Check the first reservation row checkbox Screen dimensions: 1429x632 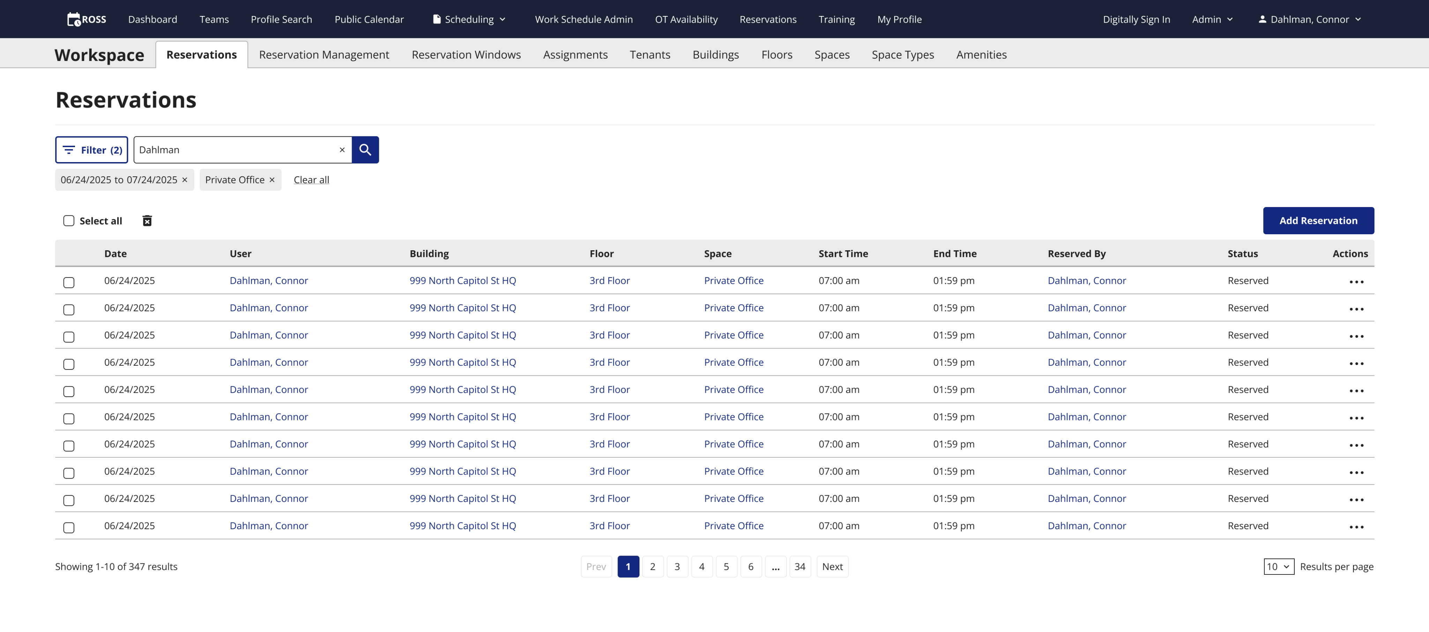pyautogui.click(x=69, y=282)
